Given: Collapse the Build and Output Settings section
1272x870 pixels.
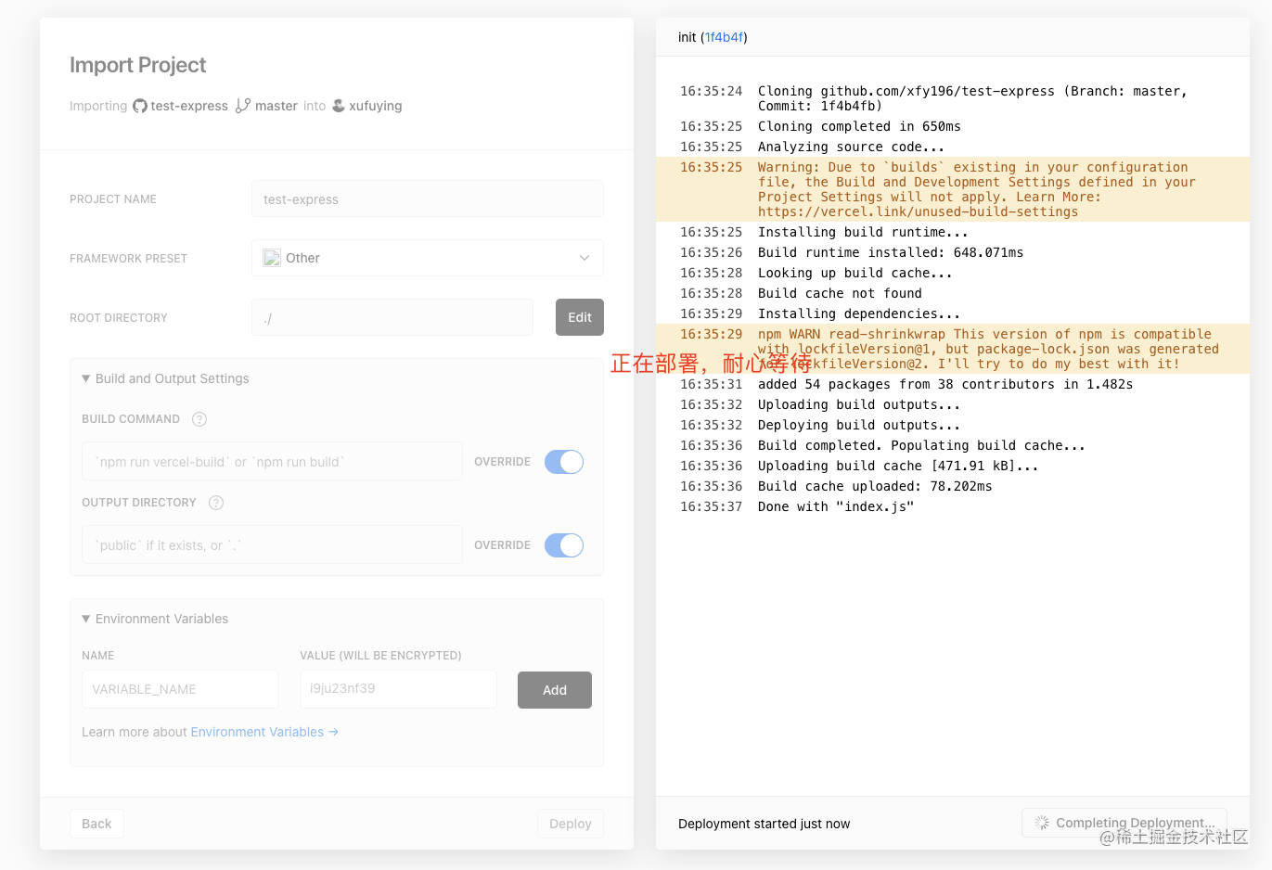Looking at the screenshot, I should tap(86, 378).
